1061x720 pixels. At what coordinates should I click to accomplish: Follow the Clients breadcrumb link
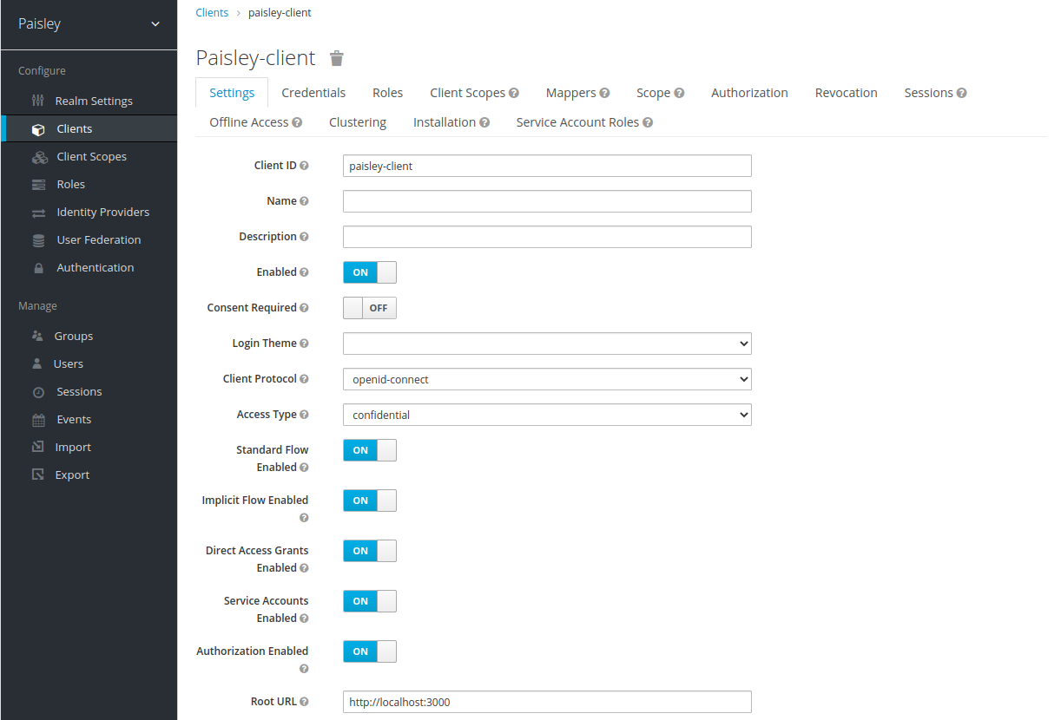coord(212,13)
